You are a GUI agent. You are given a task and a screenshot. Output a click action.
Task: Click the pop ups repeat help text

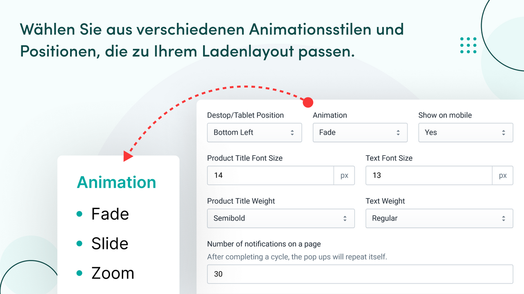(297, 257)
